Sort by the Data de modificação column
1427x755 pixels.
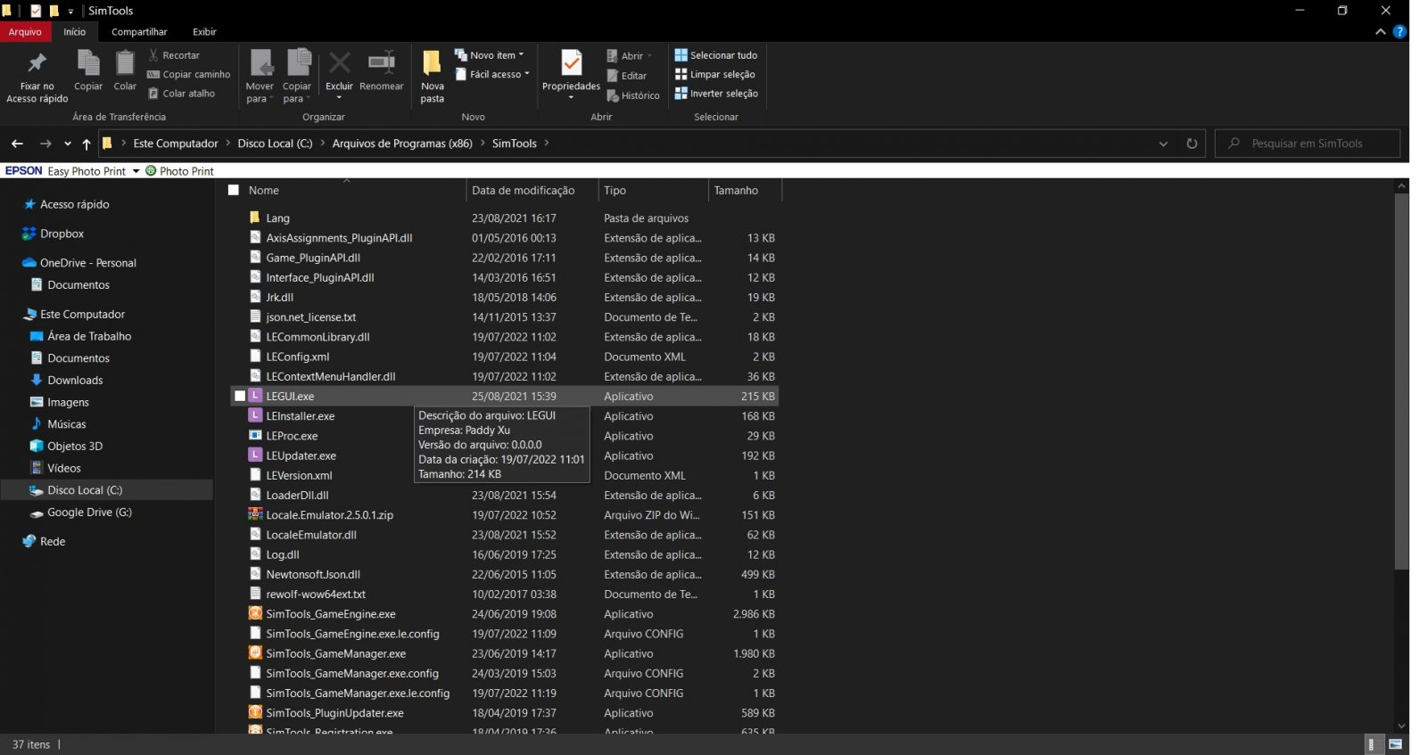click(x=532, y=190)
